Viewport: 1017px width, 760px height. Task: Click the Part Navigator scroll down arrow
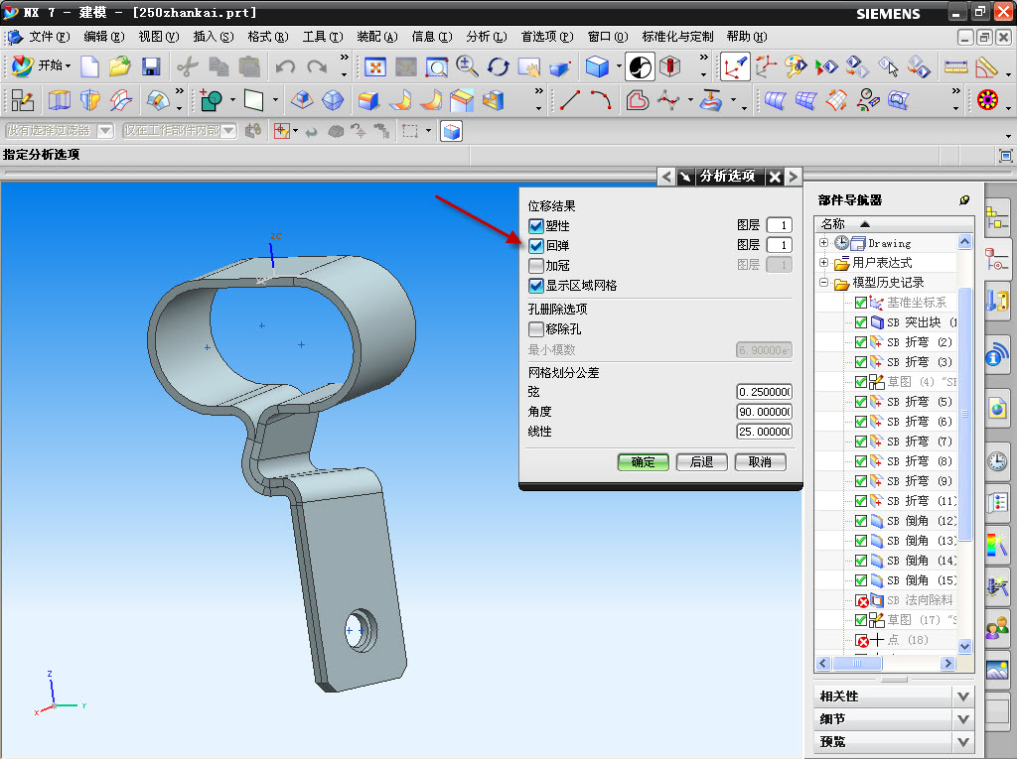(x=964, y=646)
